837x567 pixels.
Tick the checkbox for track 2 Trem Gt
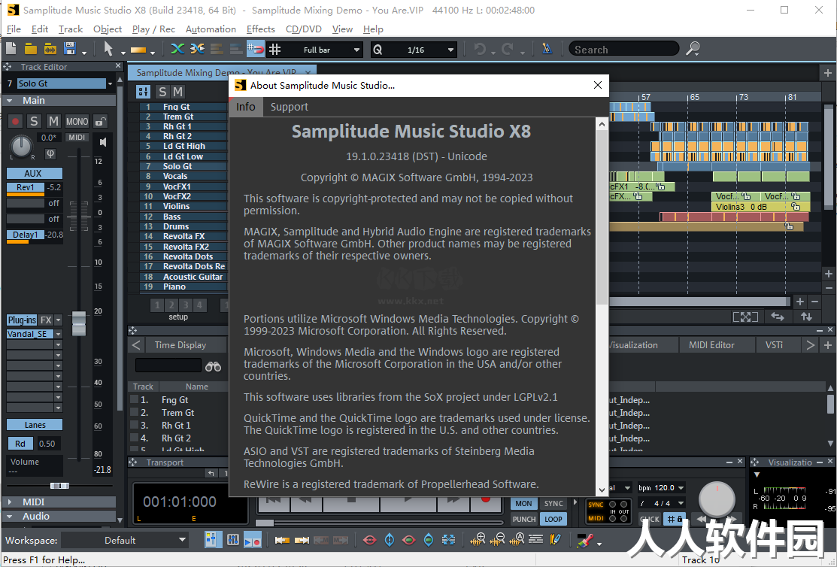coord(135,411)
